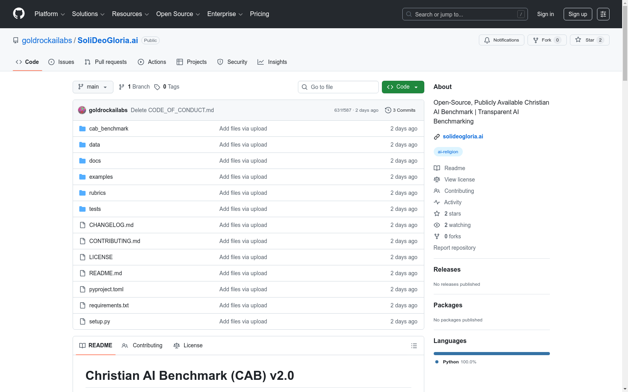Open the Projects tab
Image resolution: width=628 pixels, height=392 pixels.
192,62
